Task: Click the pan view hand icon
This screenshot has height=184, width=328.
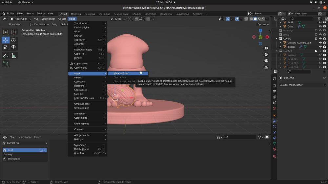Action: pyautogui.click(x=266, y=55)
